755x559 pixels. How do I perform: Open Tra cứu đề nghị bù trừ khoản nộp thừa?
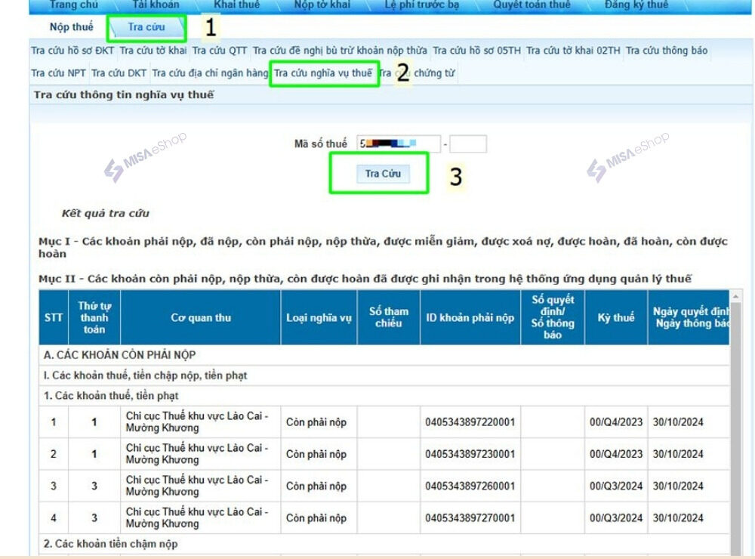click(x=340, y=51)
